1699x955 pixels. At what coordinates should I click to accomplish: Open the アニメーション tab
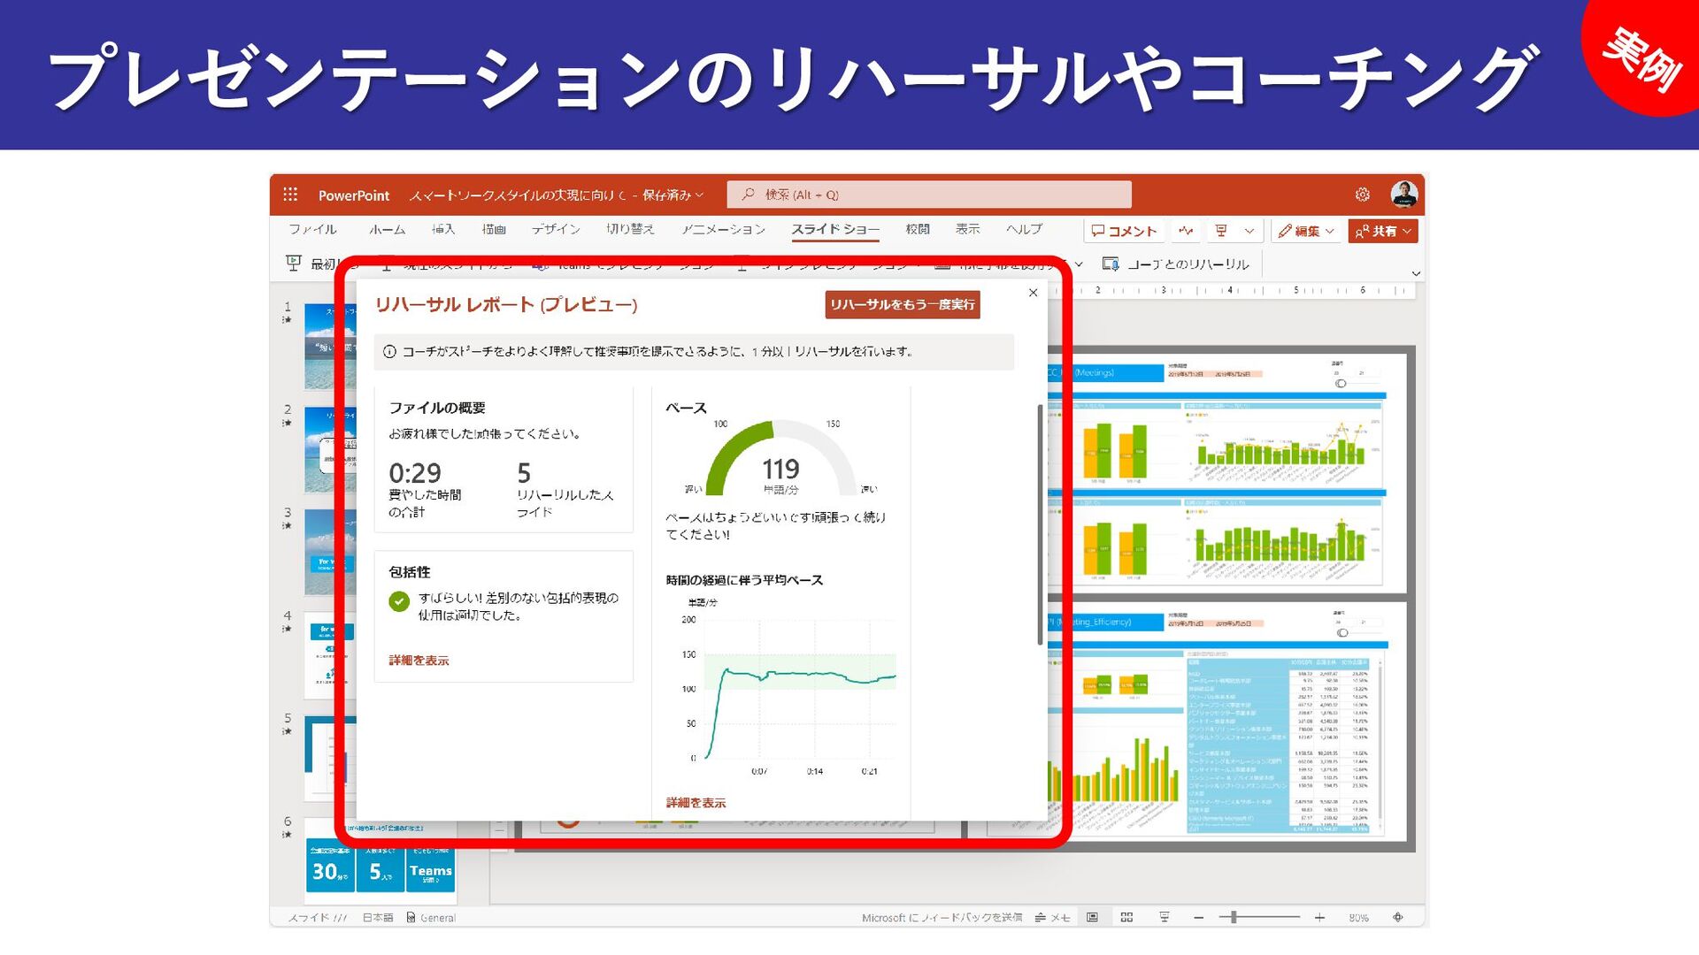[x=723, y=229]
